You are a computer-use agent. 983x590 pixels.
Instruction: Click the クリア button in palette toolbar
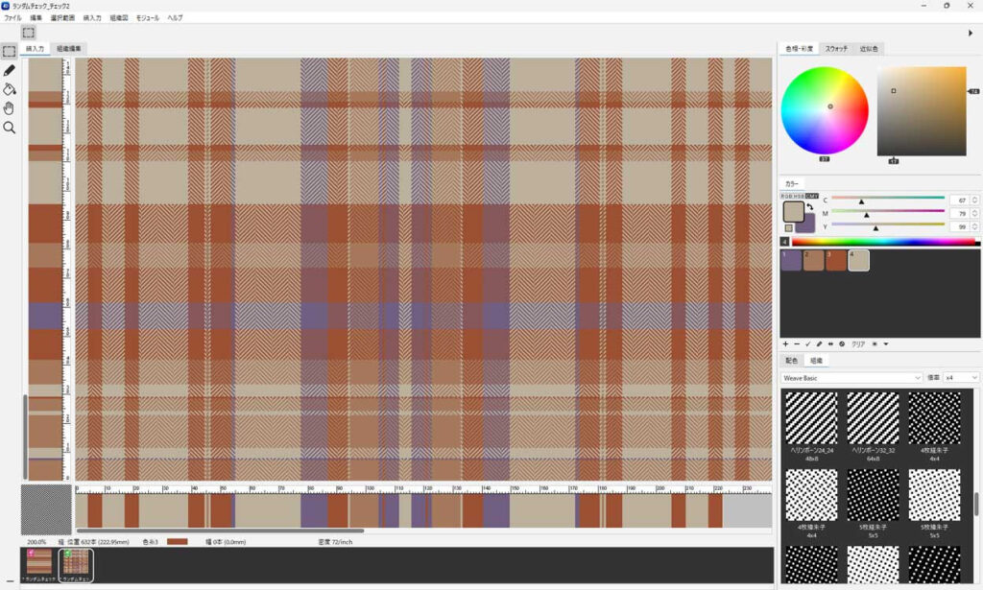[x=858, y=343]
